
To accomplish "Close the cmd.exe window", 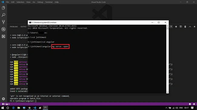I will [x=165, y=22].
